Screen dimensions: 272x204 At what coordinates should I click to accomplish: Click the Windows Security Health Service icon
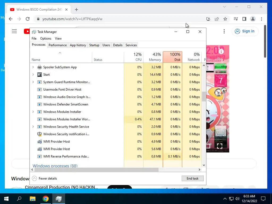(x=40, y=127)
